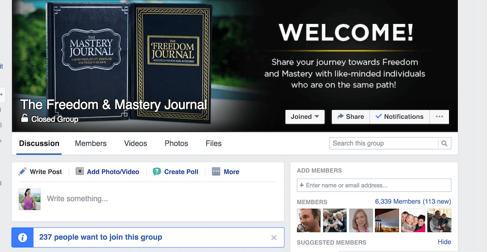
Task: Click the SUGGESTED MEMBERS heading
Action: (x=332, y=243)
